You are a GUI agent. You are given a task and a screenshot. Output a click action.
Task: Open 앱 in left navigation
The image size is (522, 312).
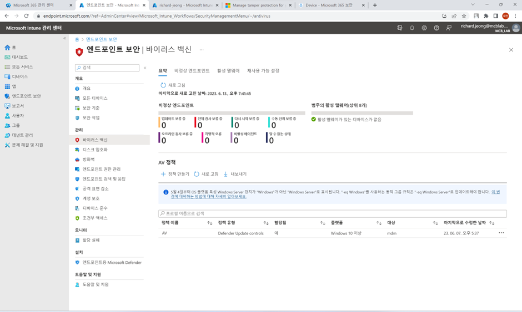[x=11, y=86]
